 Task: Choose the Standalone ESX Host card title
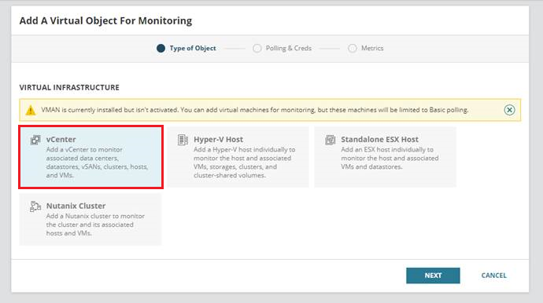point(379,139)
